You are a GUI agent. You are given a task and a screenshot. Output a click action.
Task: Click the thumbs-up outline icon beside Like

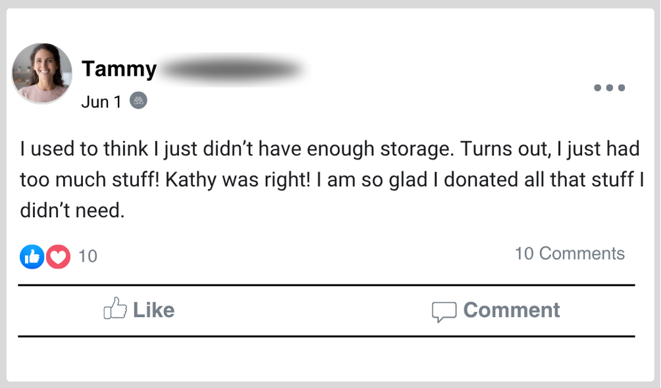click(x=115, y=309)
